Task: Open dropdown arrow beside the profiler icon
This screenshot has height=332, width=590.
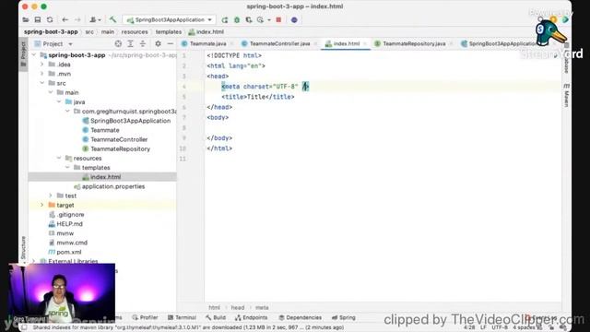Action: tap(269, 19)
